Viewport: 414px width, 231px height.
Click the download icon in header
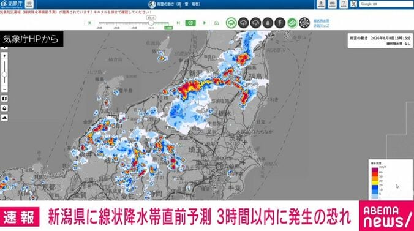321,4
